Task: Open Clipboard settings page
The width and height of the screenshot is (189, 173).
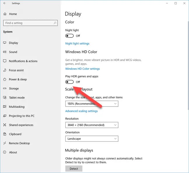Action: tap(15, 134)
